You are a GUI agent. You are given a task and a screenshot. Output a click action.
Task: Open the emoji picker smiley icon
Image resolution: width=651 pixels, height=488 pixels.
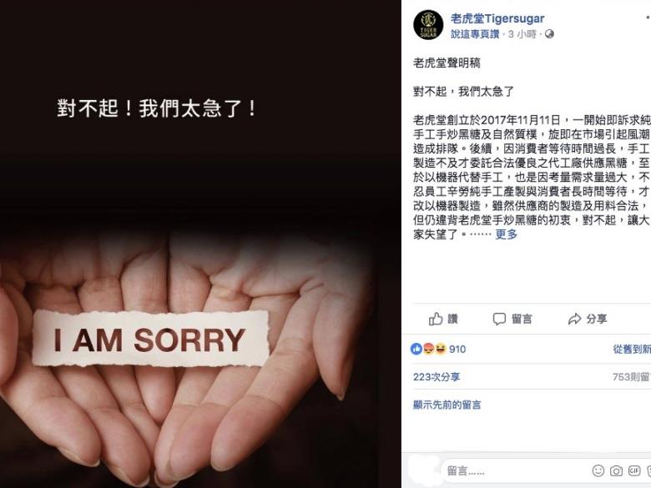pos(598,470)
